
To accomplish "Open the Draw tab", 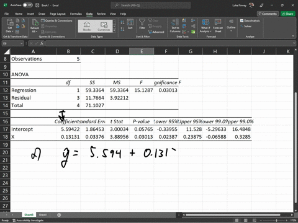I will pyautogui.click(x=42, y=14).
